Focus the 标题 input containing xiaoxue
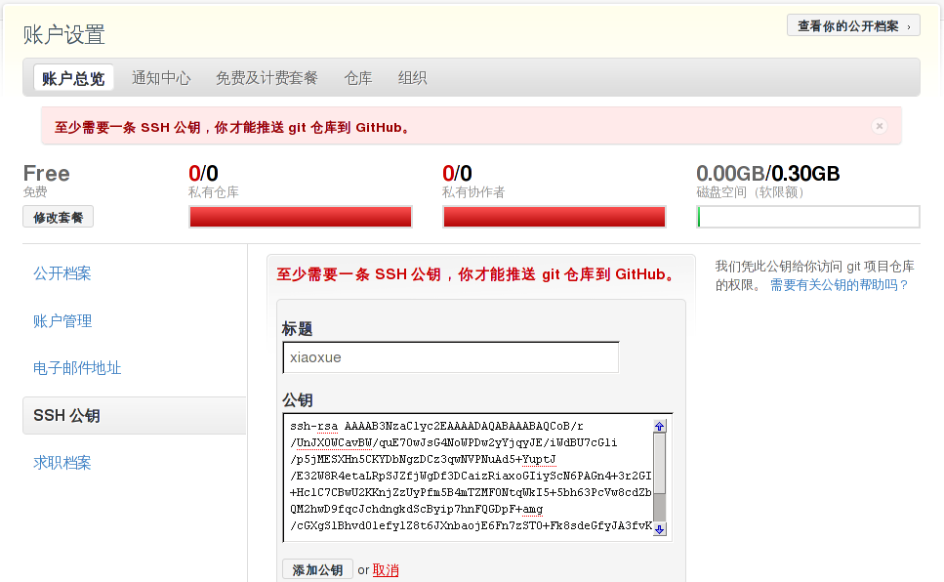Screen dimensions: 944x582 (x=450, y=357)
